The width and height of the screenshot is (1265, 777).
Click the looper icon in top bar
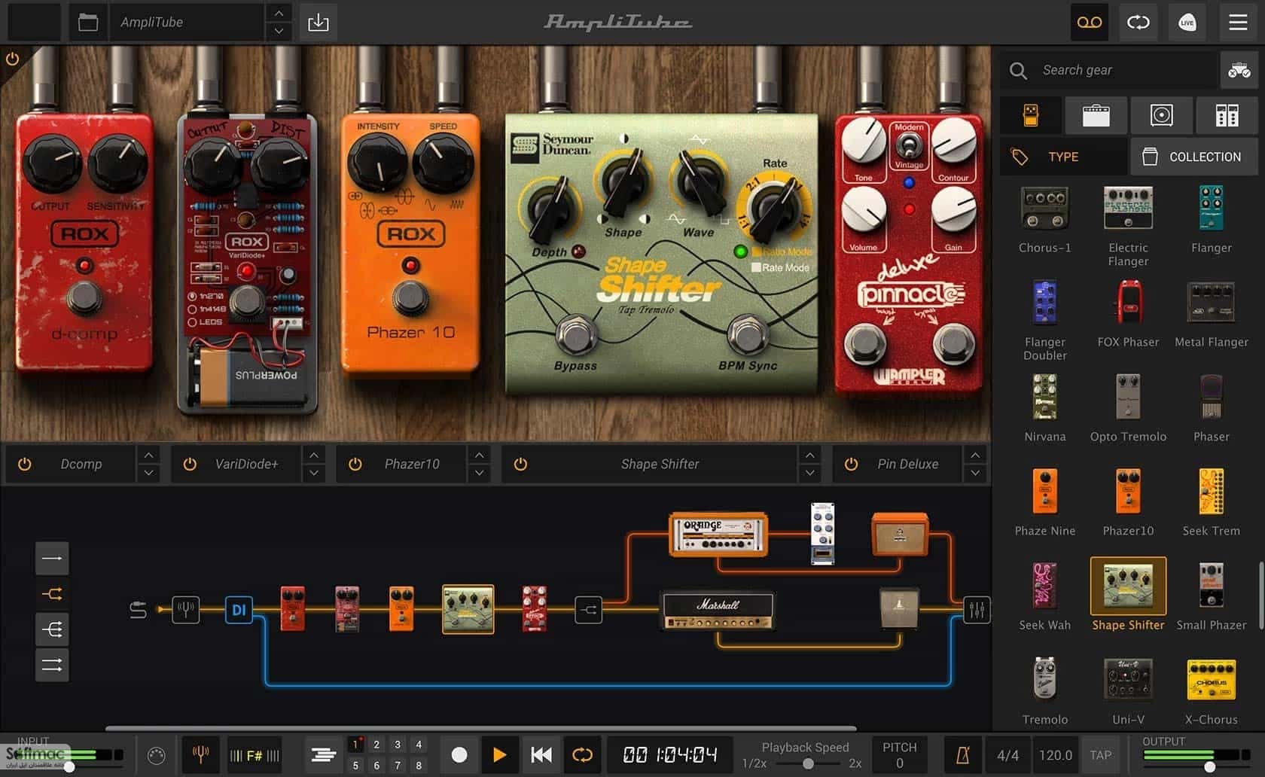(x=1138, y=23)
